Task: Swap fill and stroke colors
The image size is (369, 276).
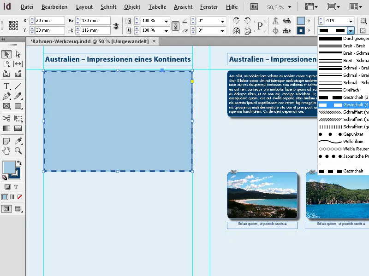Action: click(x=20, y=163)
